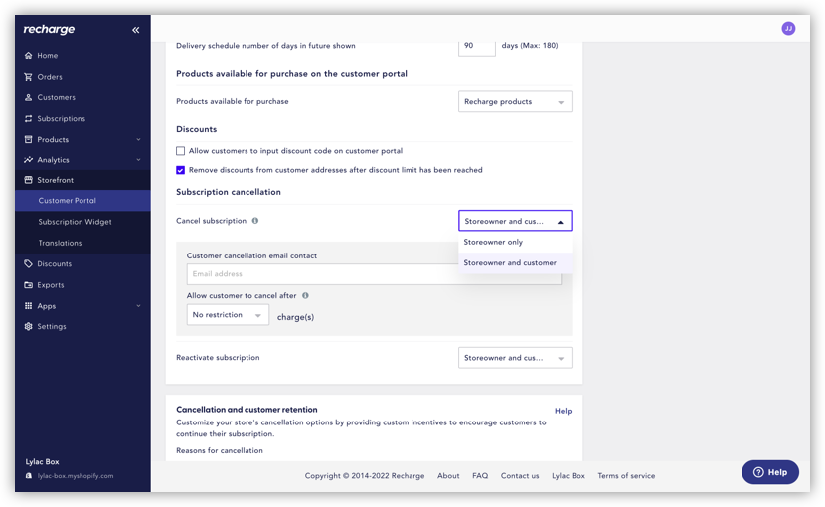Click the Storefront shop icon
825x507 pixels.
tap(29, 180)
